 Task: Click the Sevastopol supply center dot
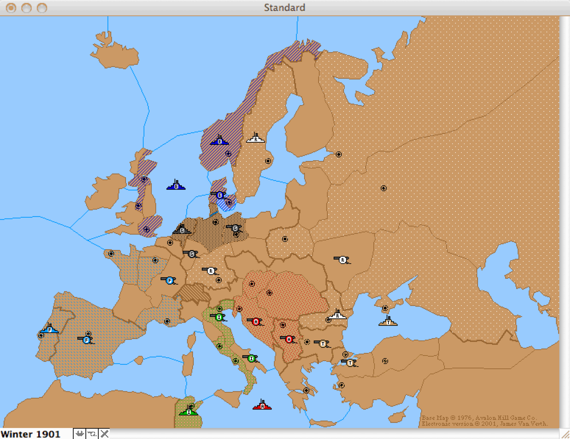385,308
